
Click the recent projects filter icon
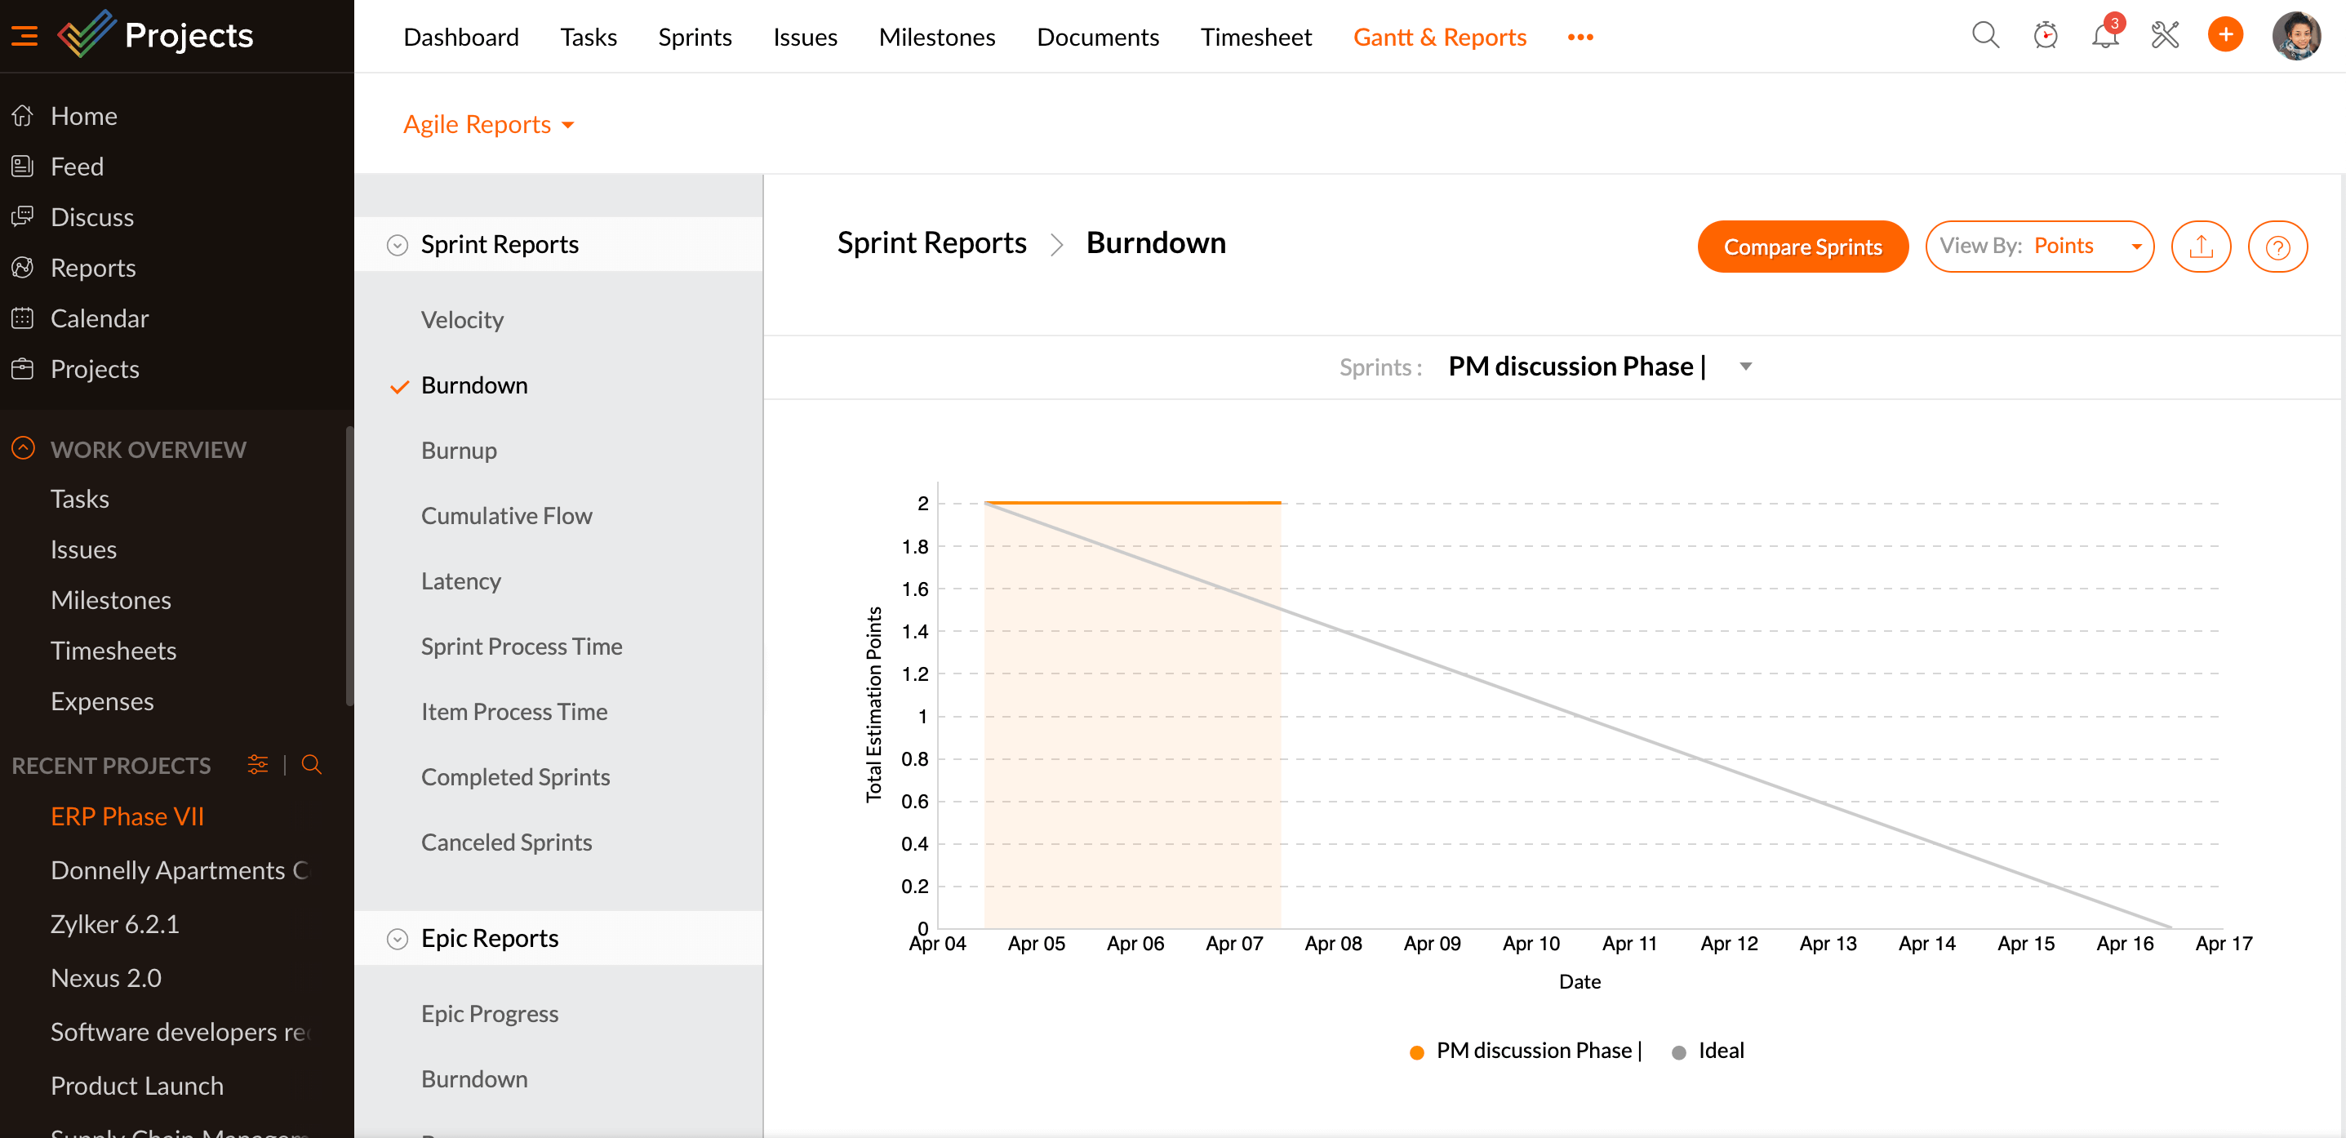(258, 764)
